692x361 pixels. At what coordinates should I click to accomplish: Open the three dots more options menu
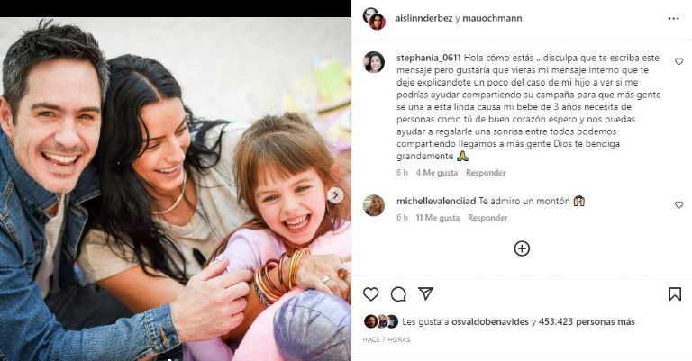pyautogui.click(x=673, y=19)
